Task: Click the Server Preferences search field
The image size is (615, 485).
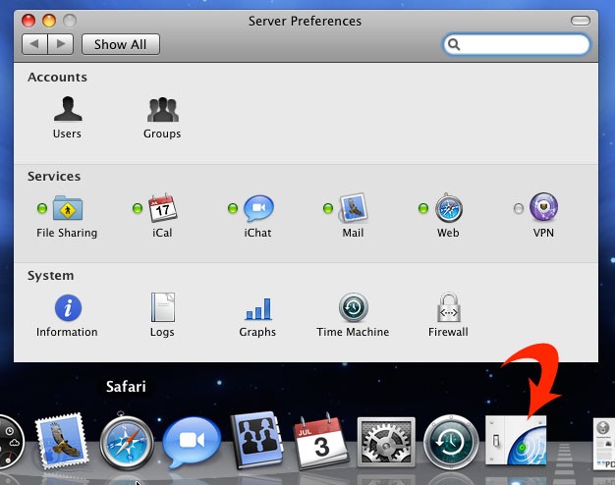Action: coord(516,44)
